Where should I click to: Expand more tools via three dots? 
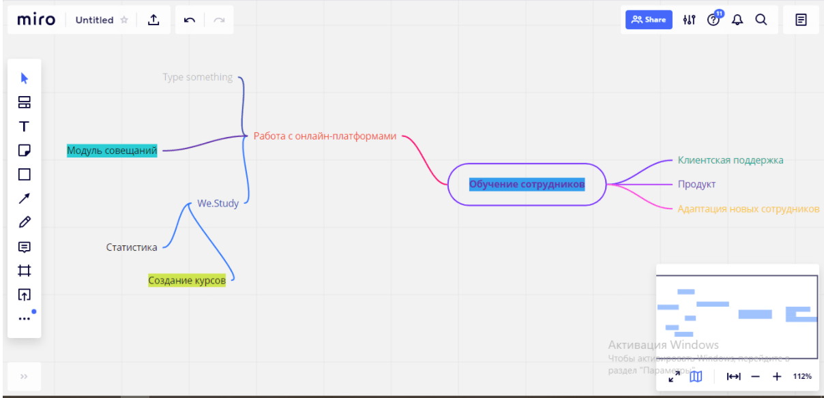tap(25, 318)
